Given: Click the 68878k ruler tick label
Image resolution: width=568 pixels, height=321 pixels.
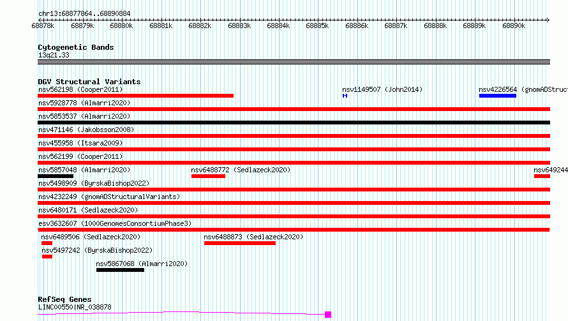Looking at the screenshot, I should pos(43,26).
